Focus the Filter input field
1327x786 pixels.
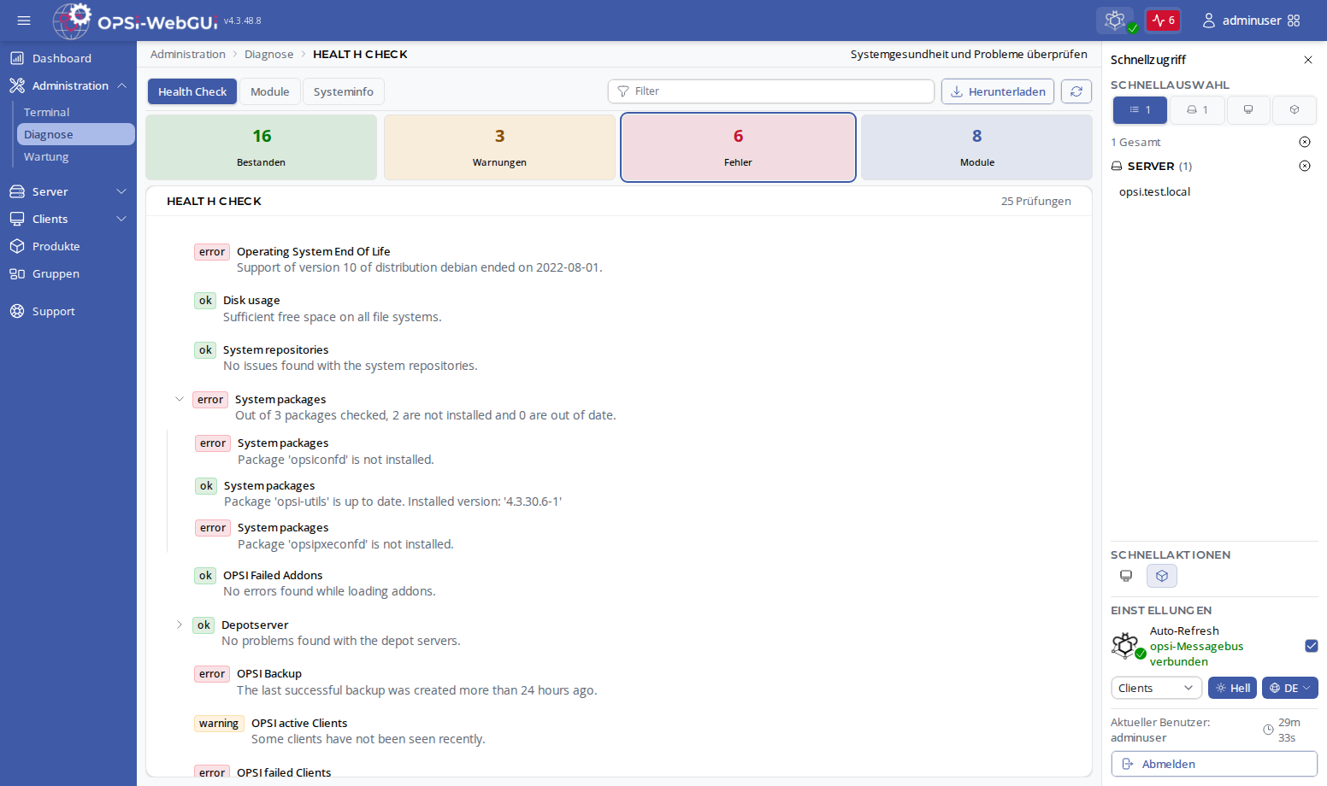tap(770, 91)
